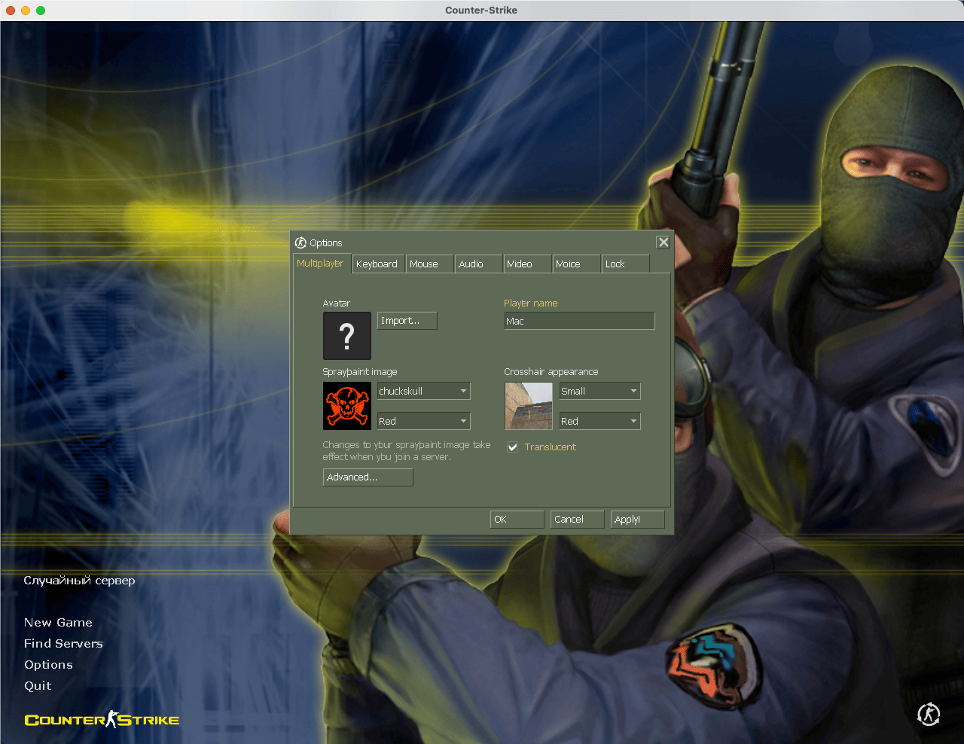Expand the chuckskull spraypaint image dropdown

[463, 392]
